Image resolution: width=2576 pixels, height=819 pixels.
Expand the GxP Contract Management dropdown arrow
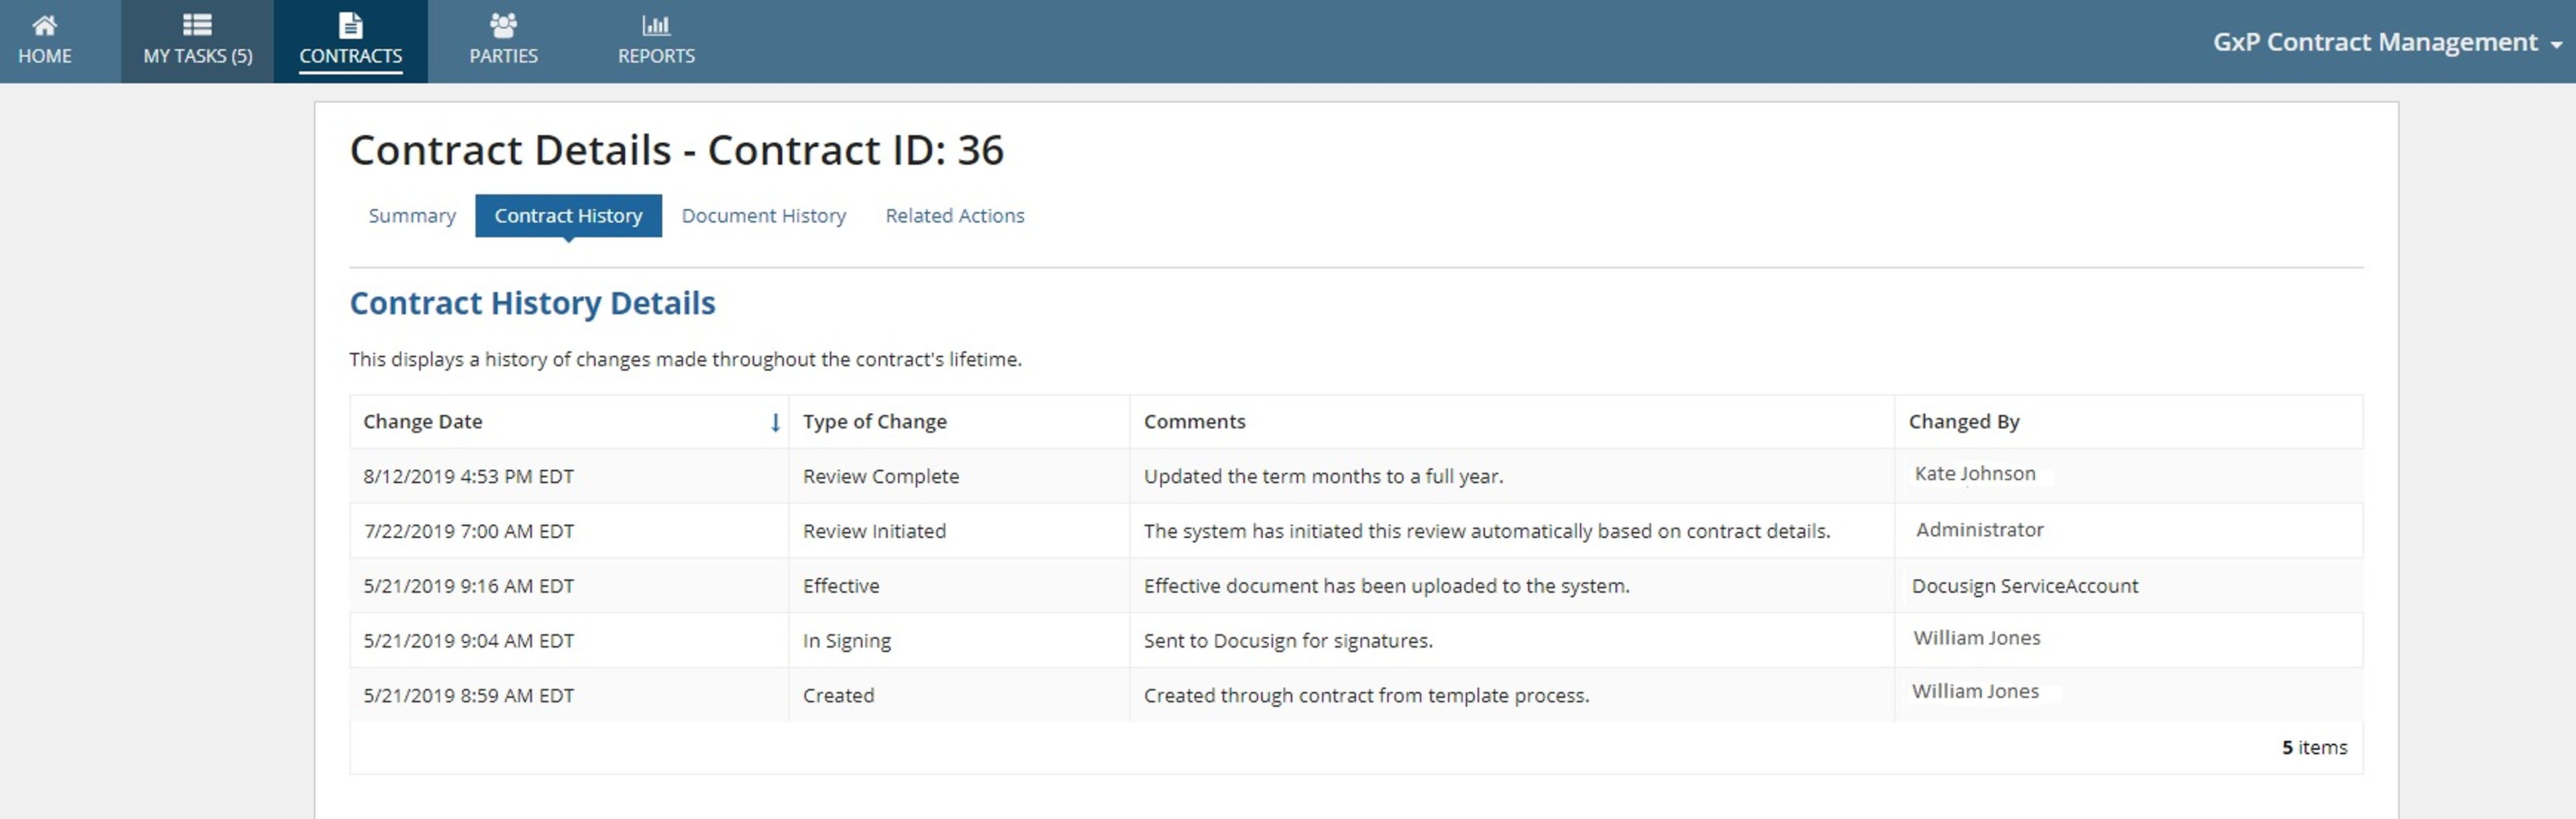(2557, 45)
